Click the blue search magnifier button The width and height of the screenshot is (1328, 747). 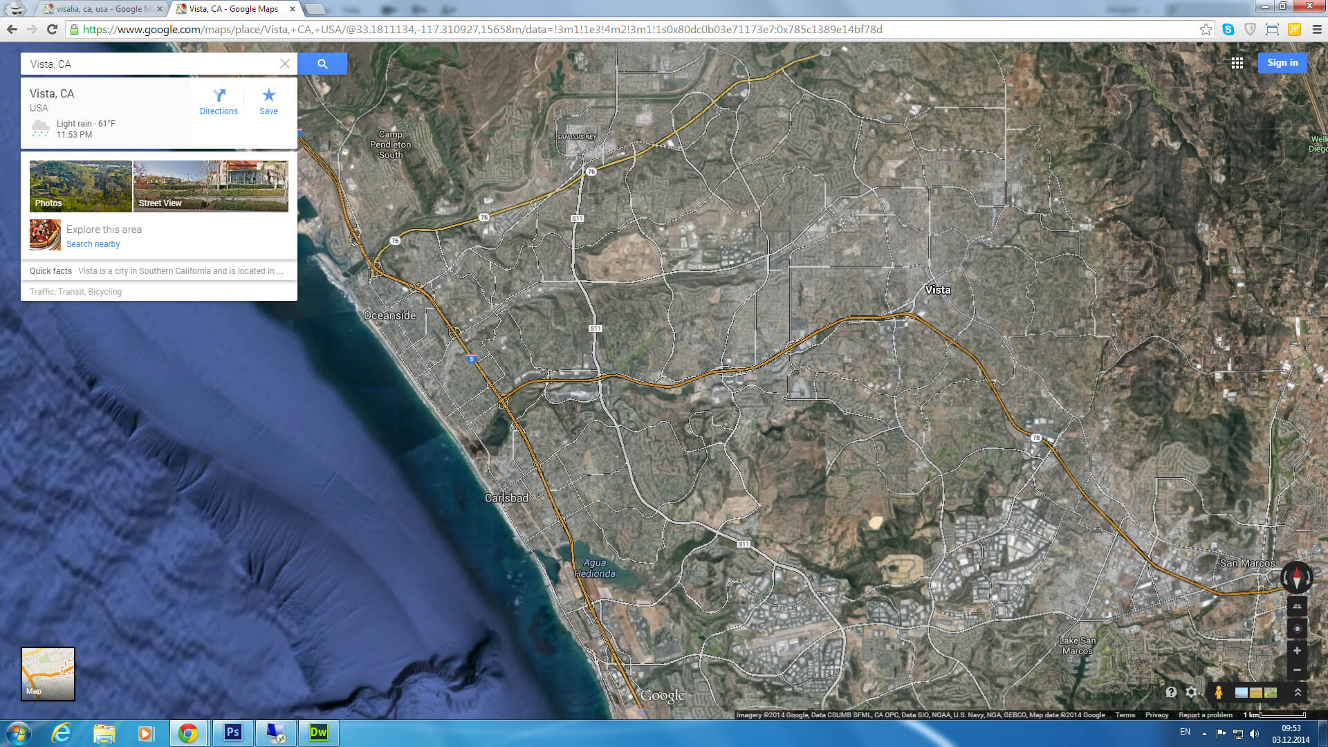[322, 64]
